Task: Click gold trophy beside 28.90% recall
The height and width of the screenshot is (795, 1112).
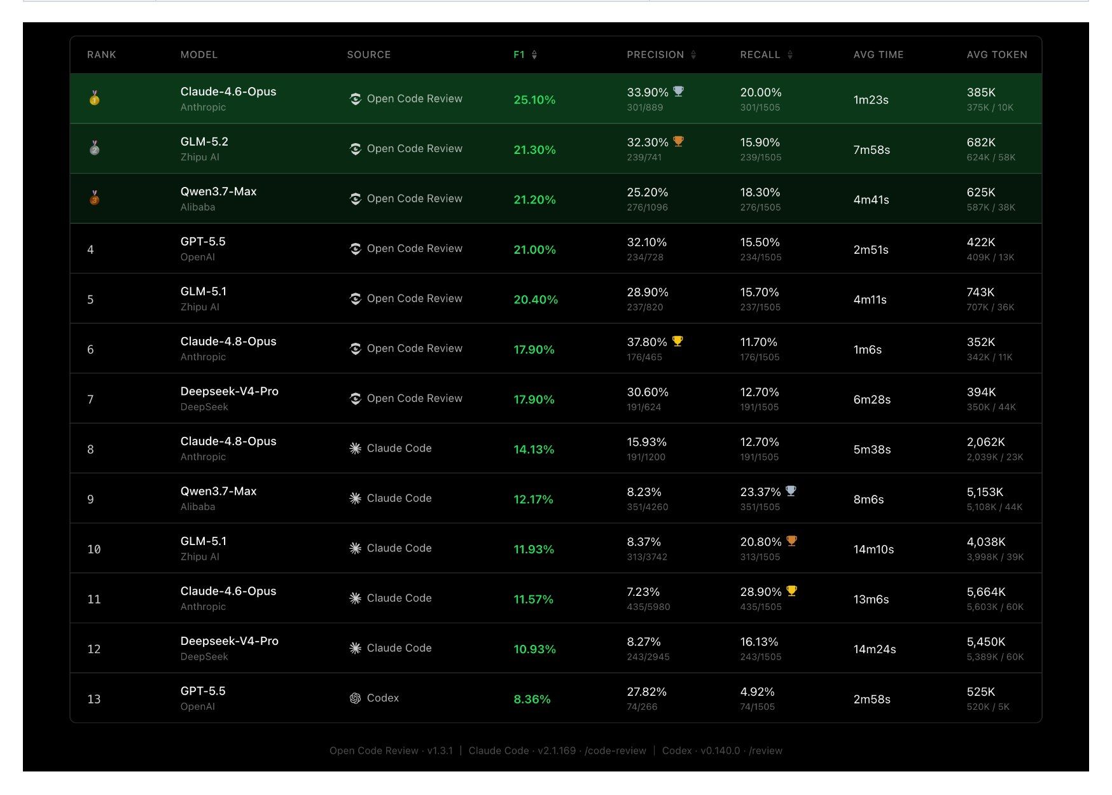Action: tap(791, 591)
